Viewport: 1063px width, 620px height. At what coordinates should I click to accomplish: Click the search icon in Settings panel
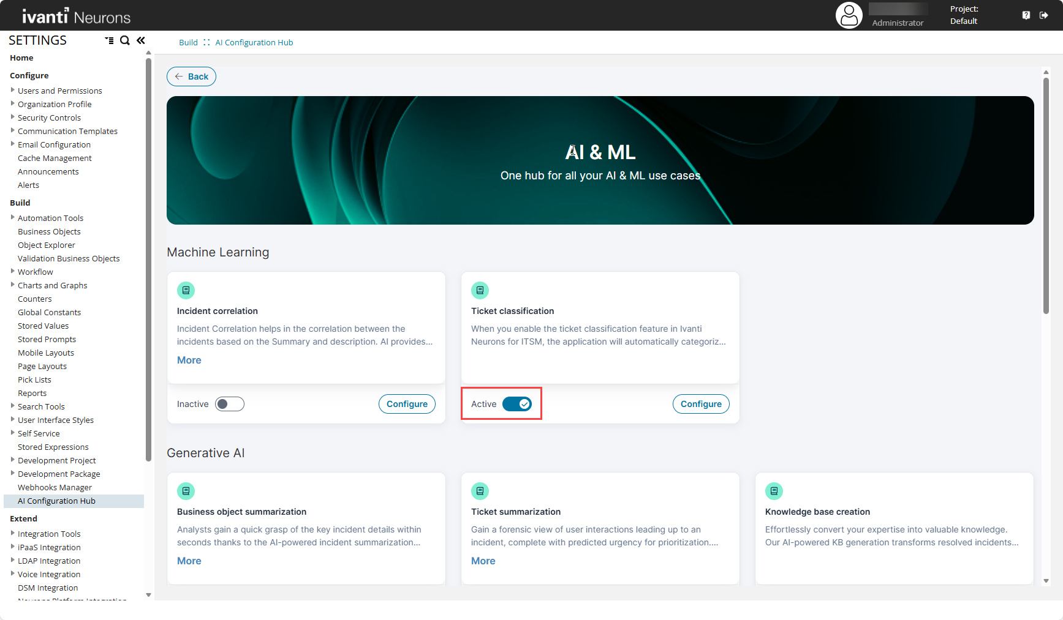click(125, 40)
